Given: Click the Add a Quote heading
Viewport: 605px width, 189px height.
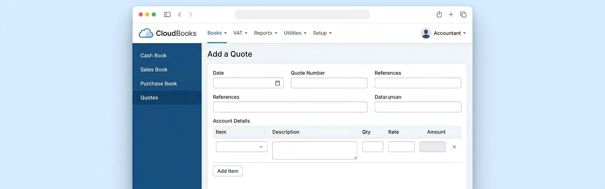Looking at the screenshot, I should [230, 54].
